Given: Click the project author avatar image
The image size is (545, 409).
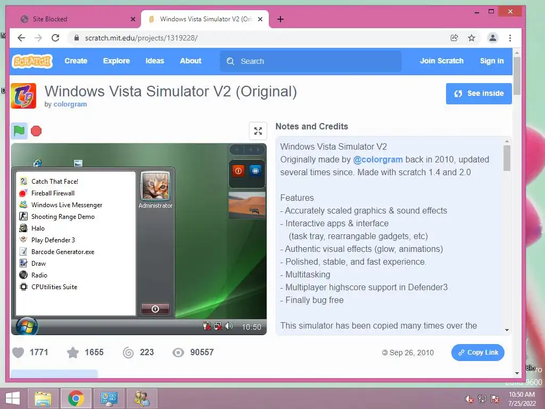Looking at the screenshot, I should click(23, 96).
